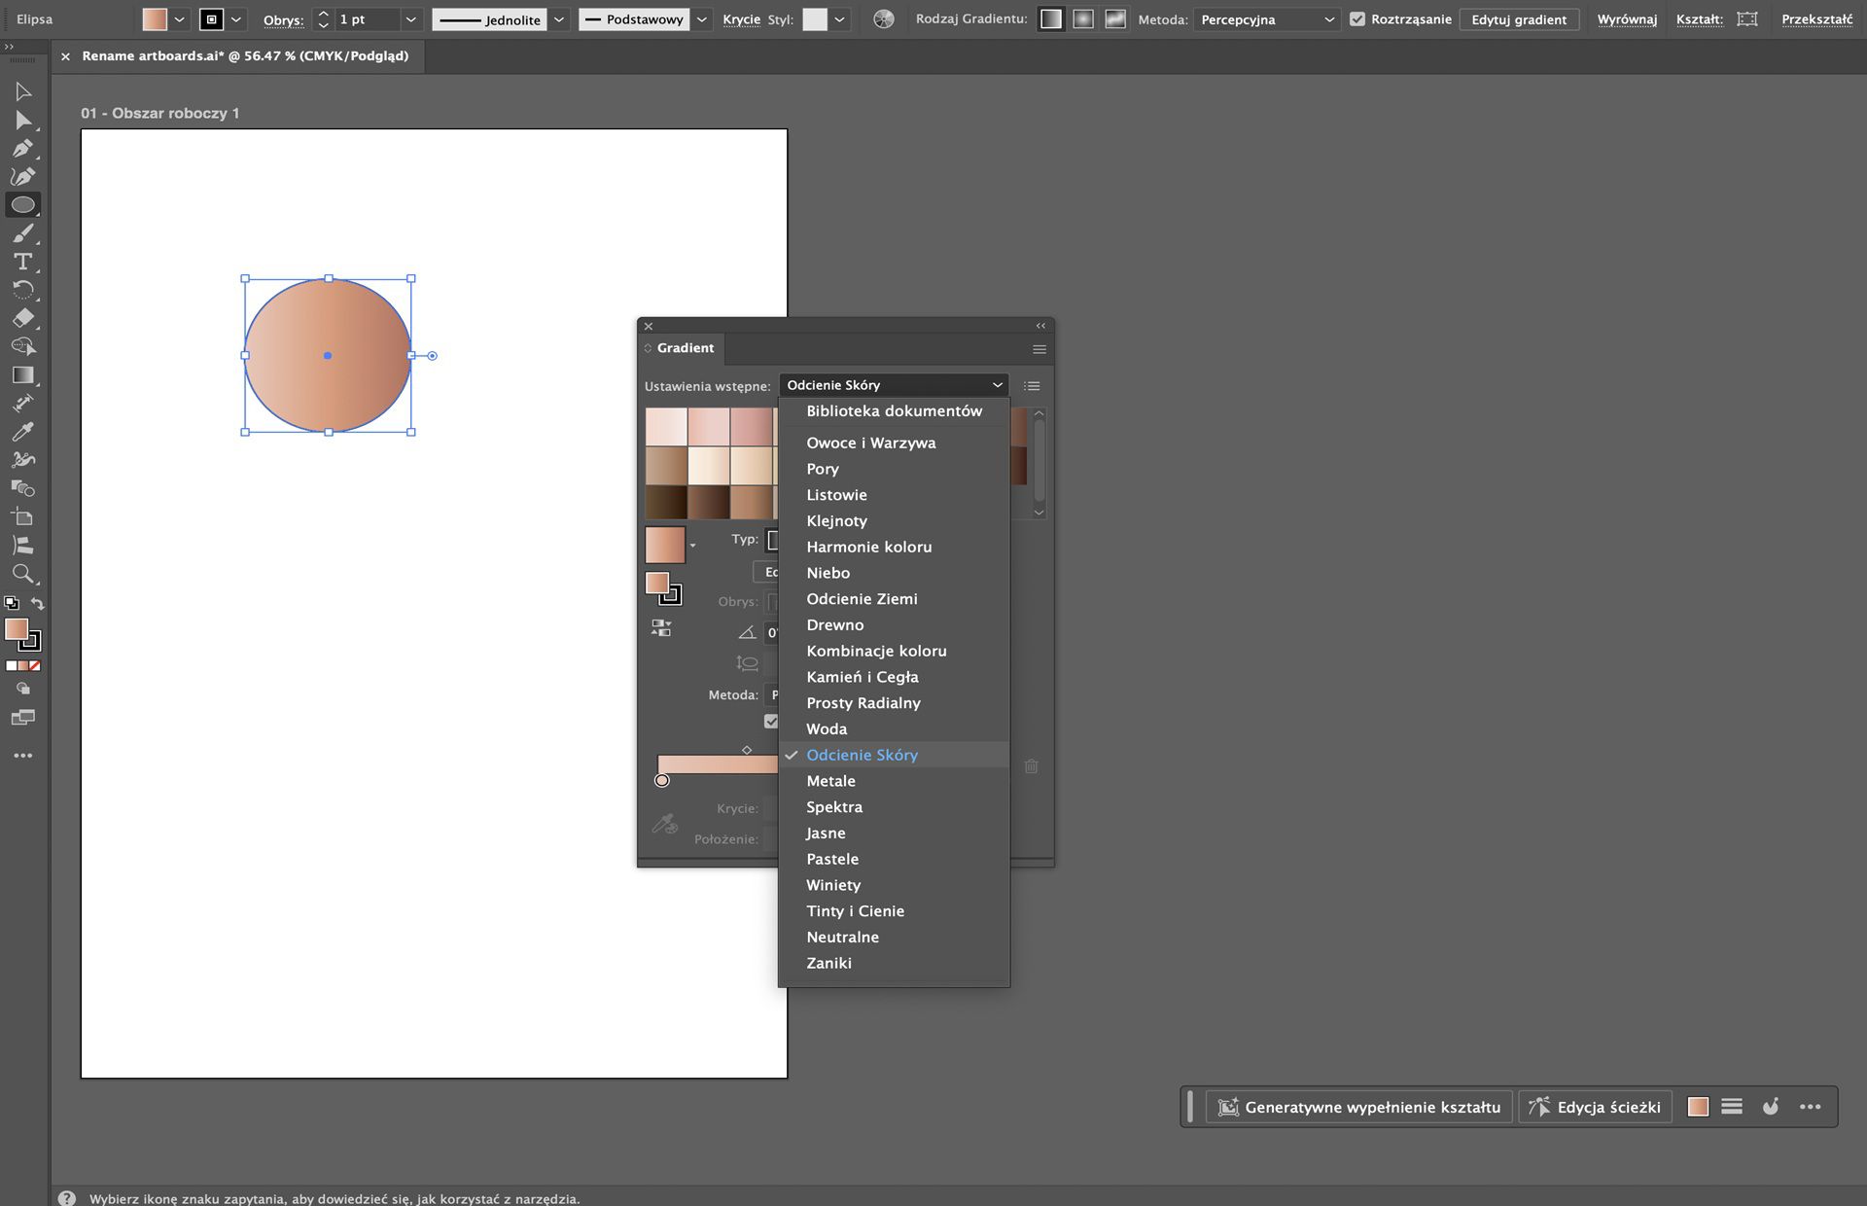
Task: Enable the checkbox below Metoda in Gradient panel
Action: coord(771,721)
